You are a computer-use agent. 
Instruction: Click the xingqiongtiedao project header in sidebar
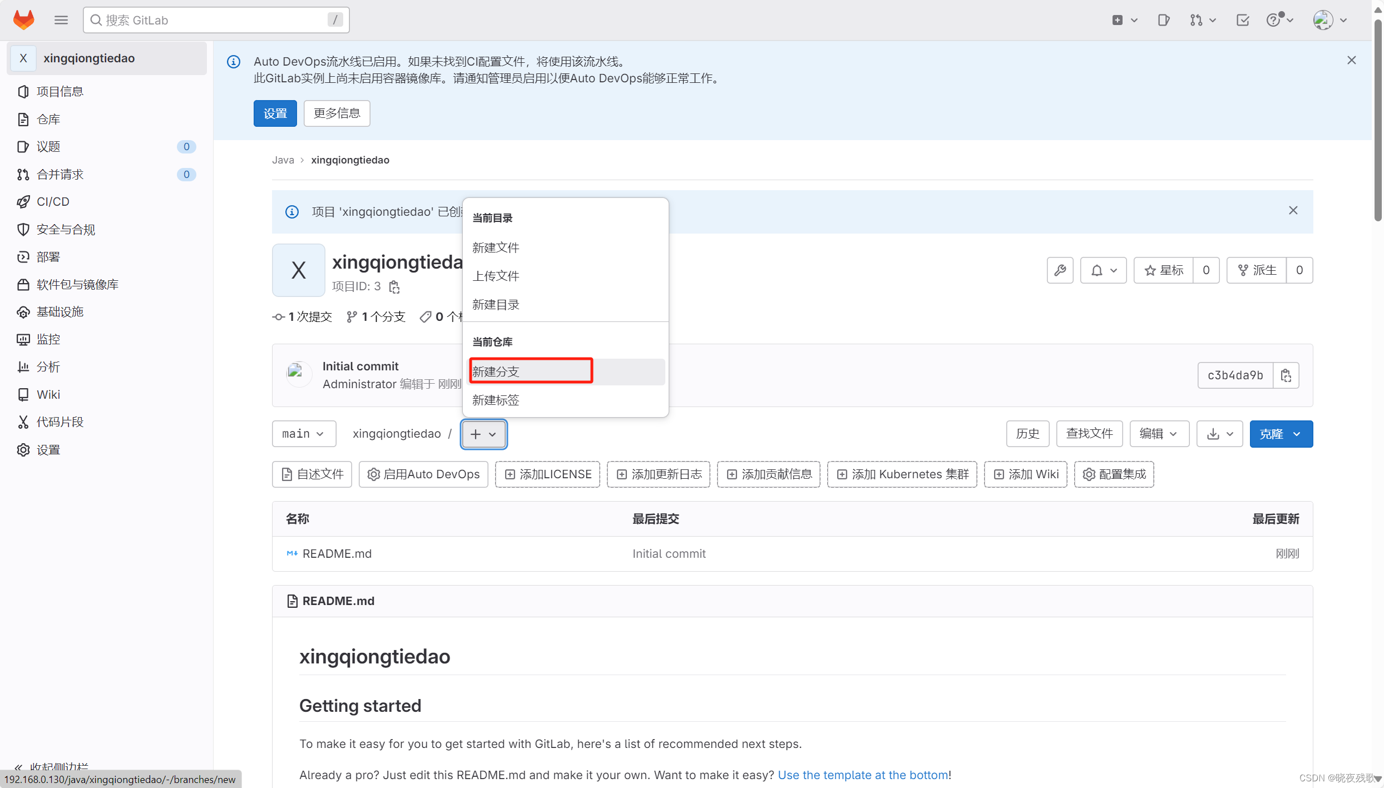point(106,58)
